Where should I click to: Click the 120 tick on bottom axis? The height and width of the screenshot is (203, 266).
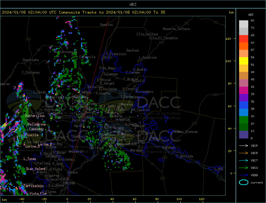[x=202, y=199]
